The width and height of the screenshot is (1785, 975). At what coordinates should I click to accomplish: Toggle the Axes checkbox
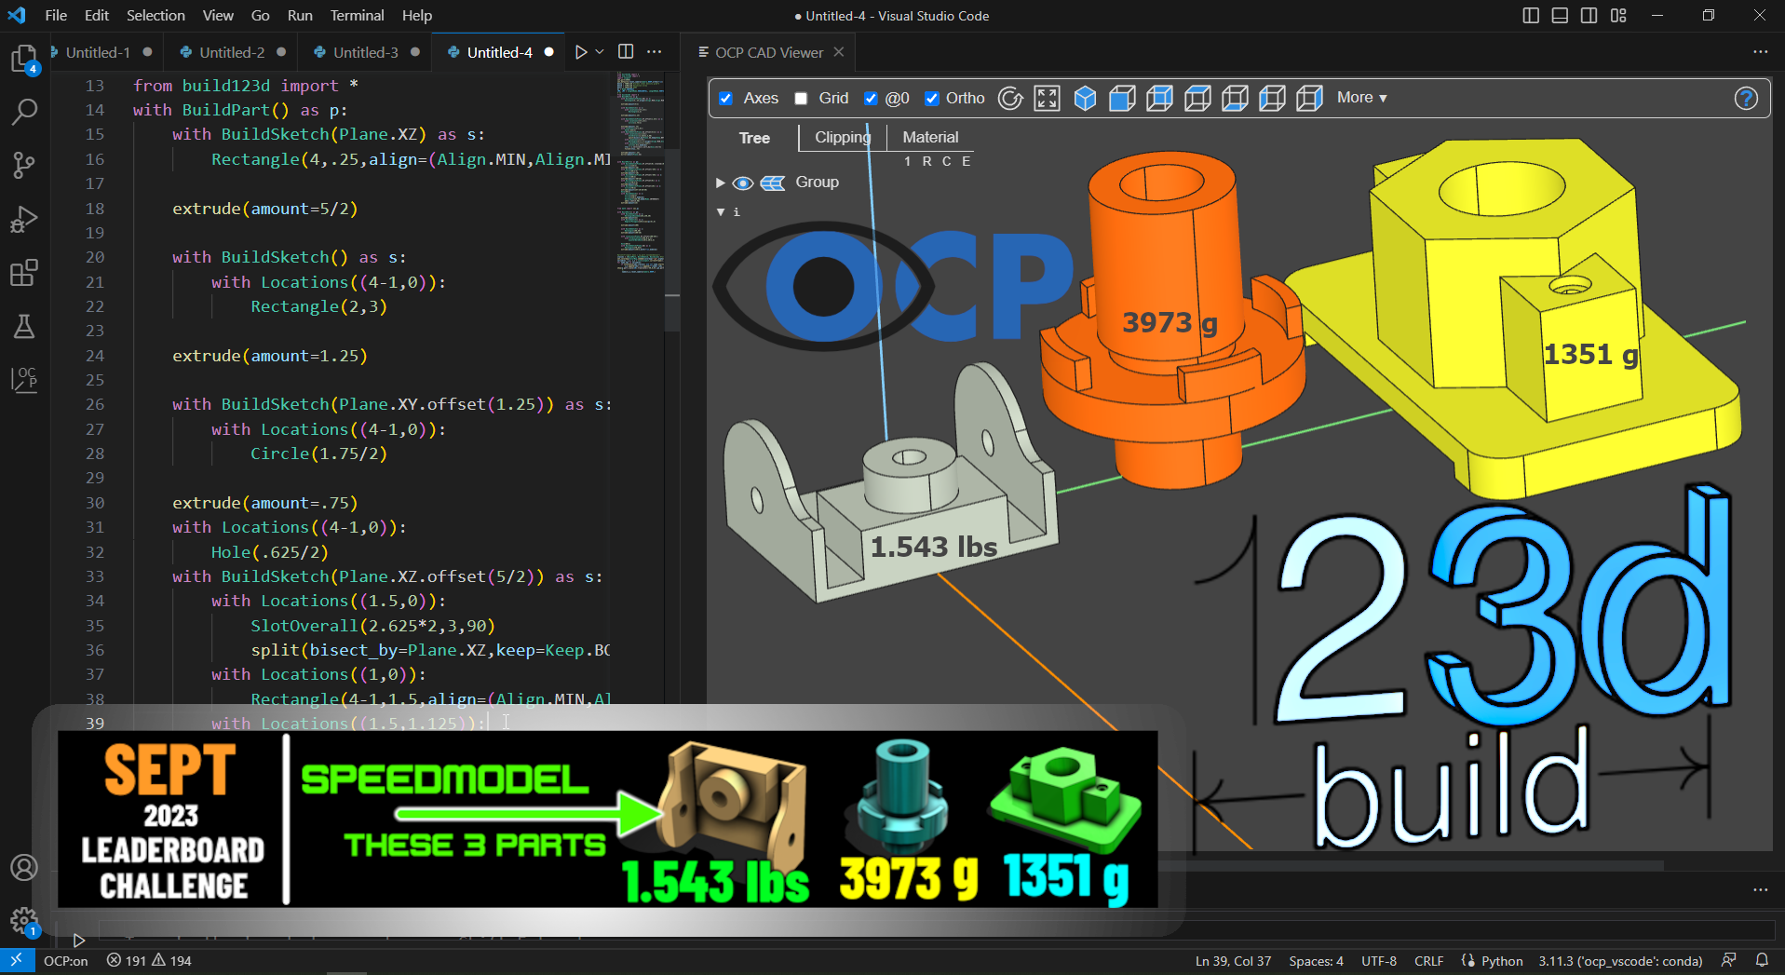(x=726, y=98)
